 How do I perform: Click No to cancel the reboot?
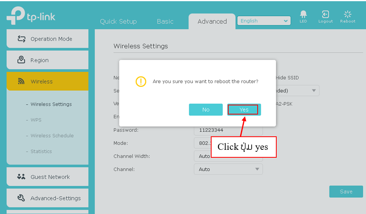point(206,110)
